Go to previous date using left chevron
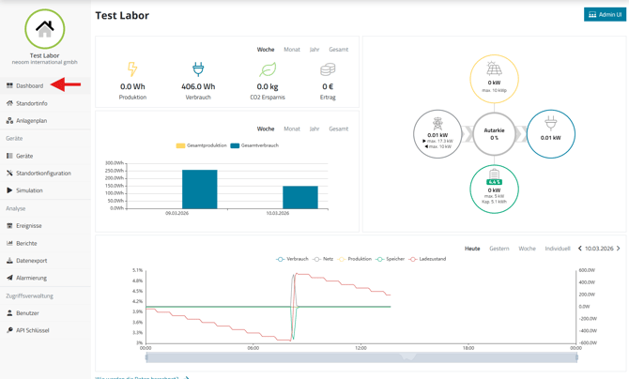Screen dimensions: 629x379 tap(579, 249)
